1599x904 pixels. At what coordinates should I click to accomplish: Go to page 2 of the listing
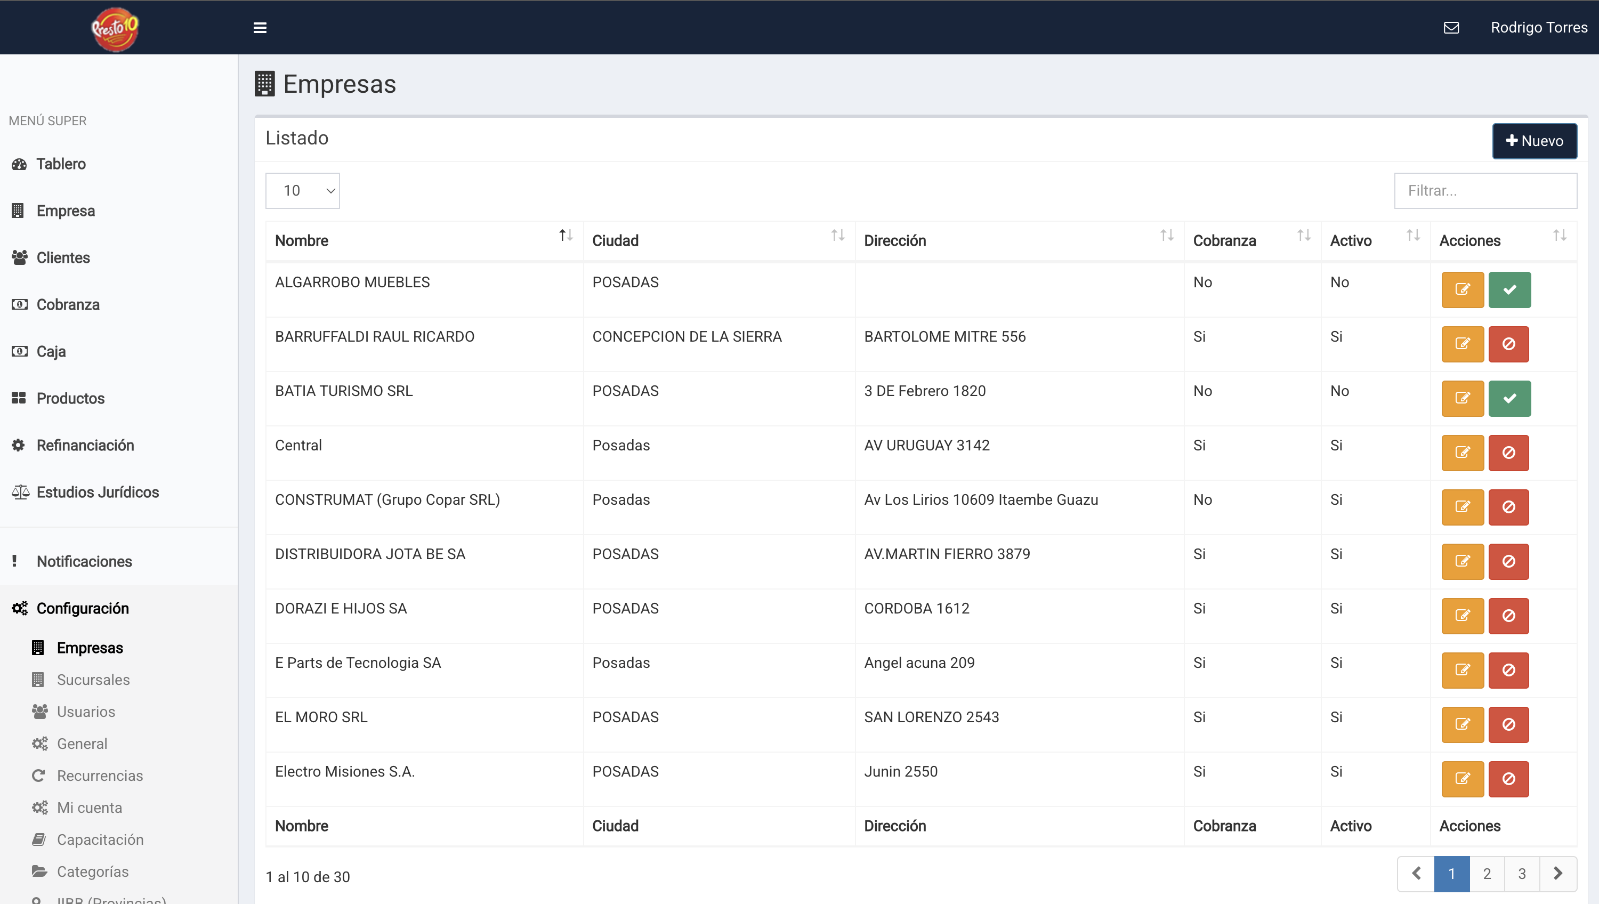(1487, 874)
